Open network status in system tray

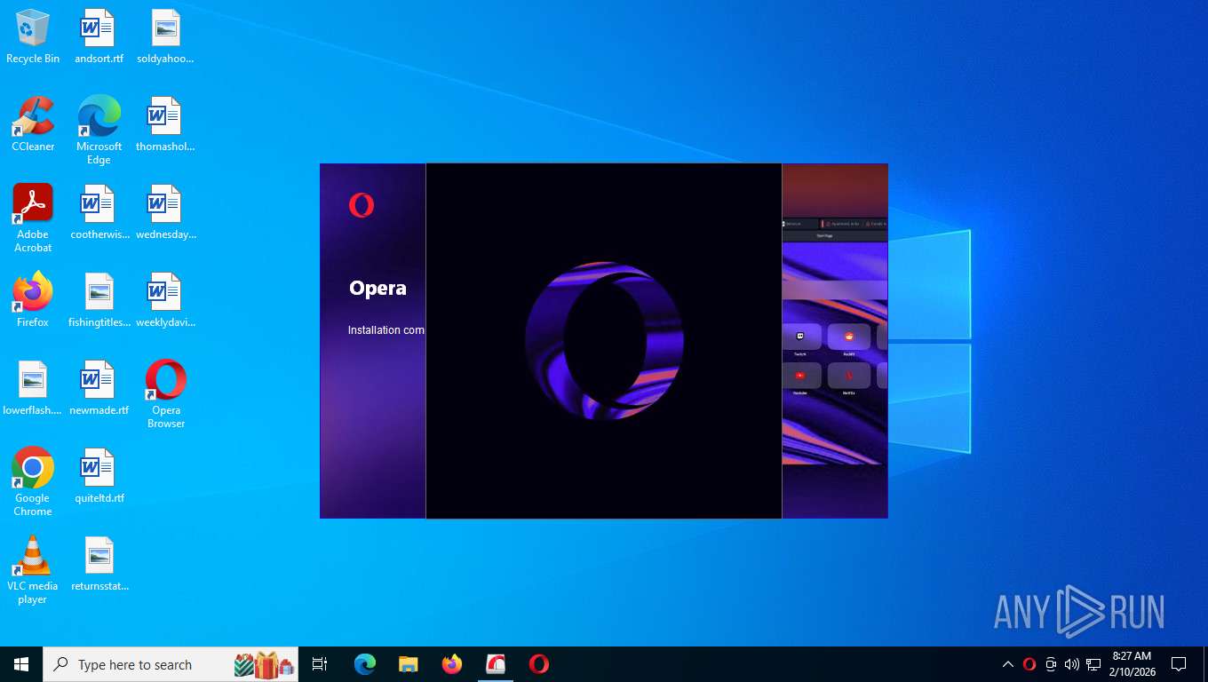pyautogui.click(x=1093, y=664)
